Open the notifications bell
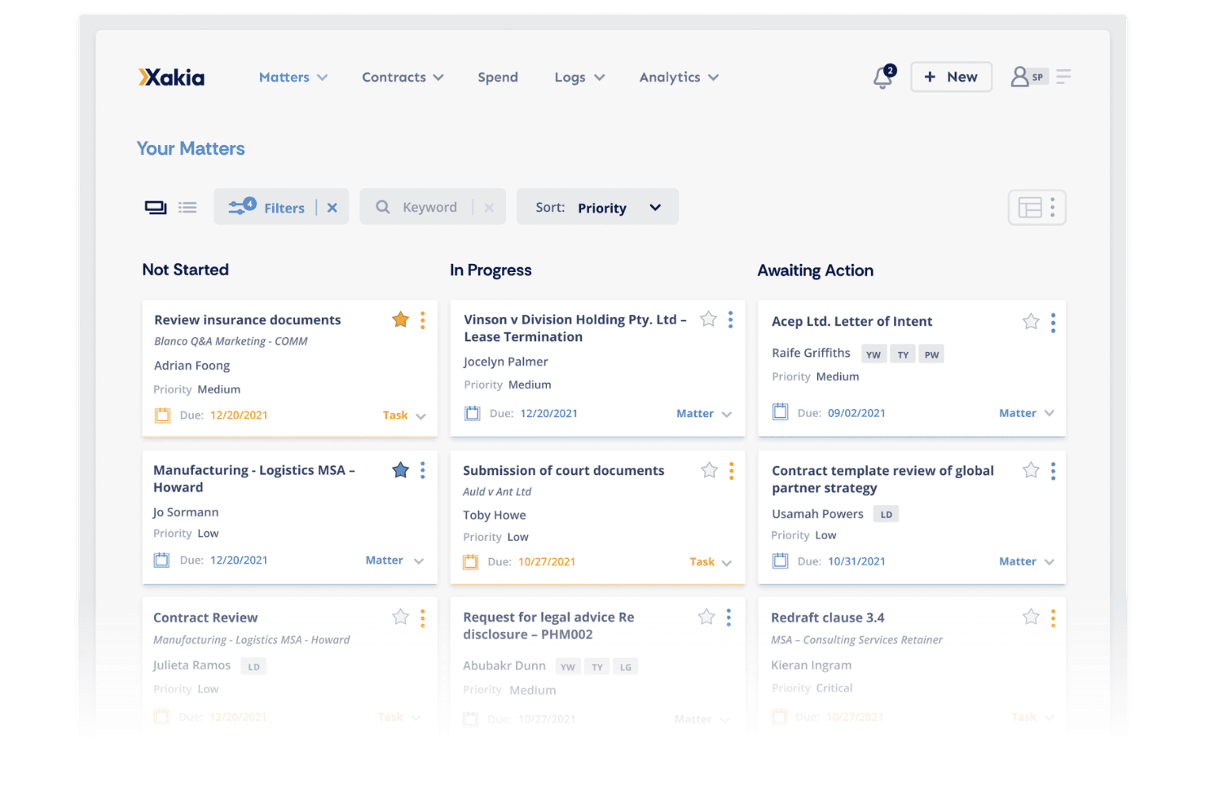 [883, 77]
